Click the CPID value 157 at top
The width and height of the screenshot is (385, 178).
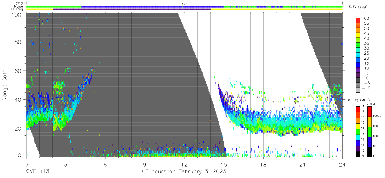pos(184,3)
